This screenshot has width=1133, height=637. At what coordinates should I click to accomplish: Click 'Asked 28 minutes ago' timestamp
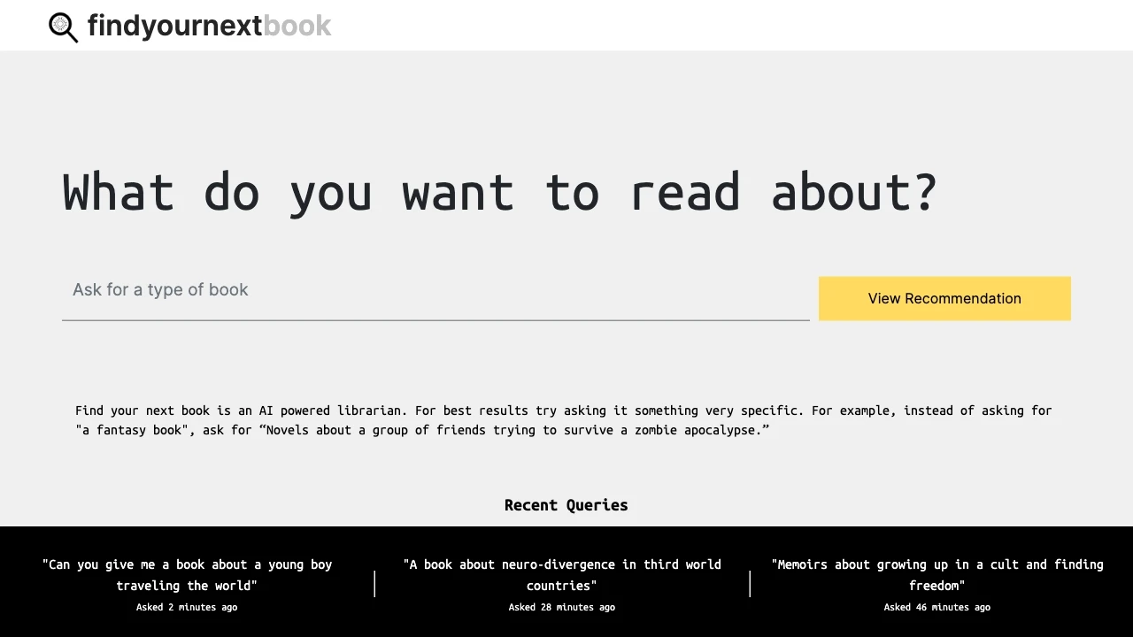pyautogui.click(x=562, y=607)
